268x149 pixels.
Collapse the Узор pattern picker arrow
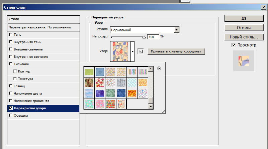tap(132, 51)
